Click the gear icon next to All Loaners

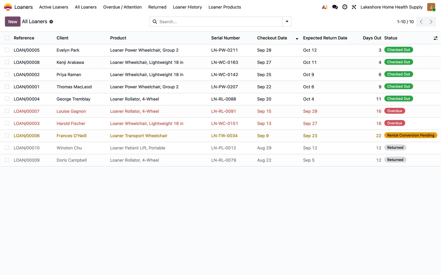[x=51, y=22]
